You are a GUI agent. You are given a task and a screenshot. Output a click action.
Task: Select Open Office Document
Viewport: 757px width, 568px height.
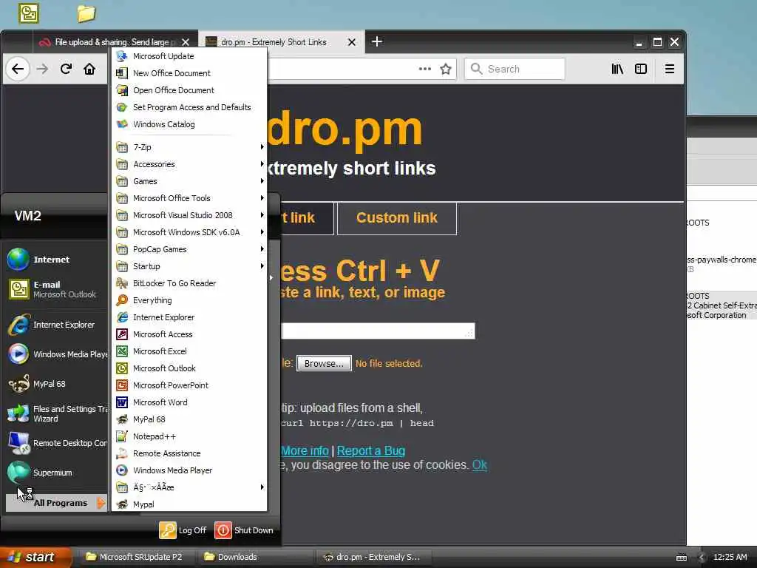pos(189,90)
